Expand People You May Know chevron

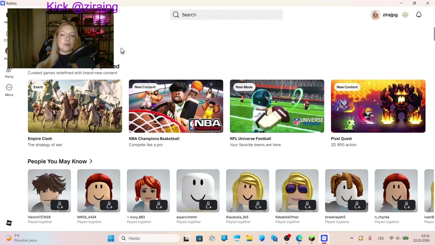[x=91, y=161]
